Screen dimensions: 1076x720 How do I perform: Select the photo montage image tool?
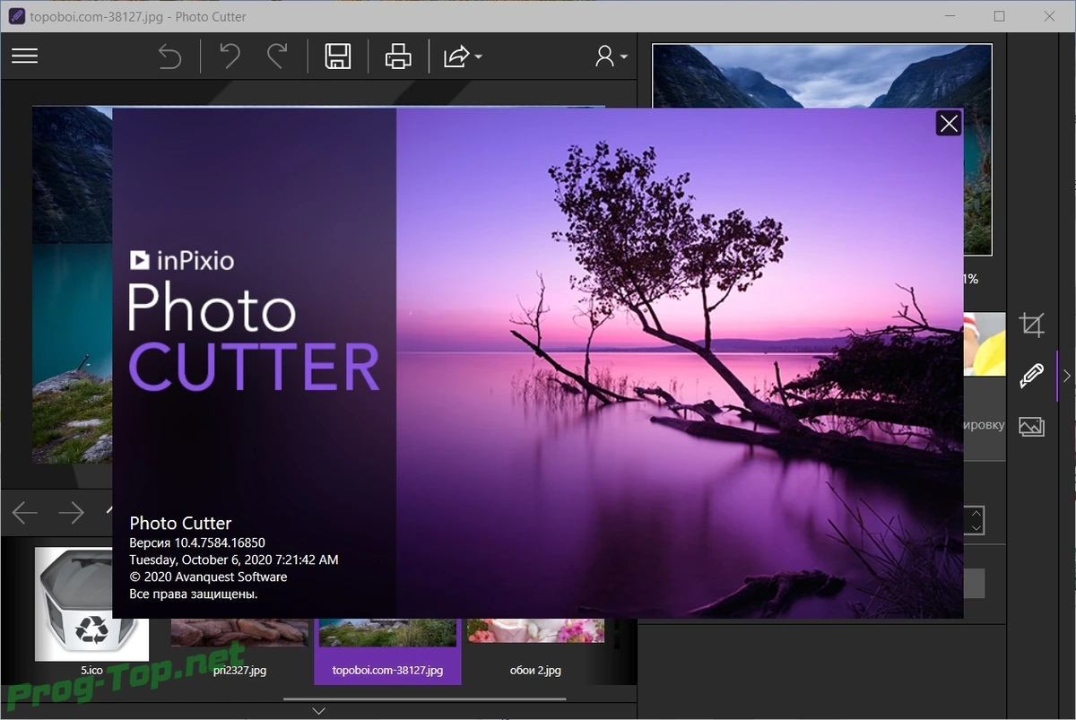1032,427
